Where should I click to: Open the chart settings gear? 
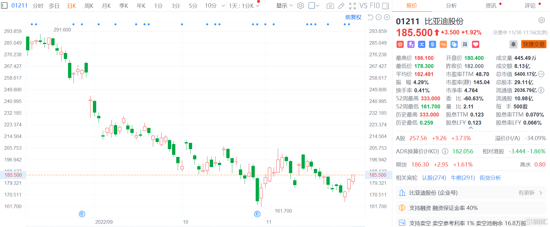point(301,5)
